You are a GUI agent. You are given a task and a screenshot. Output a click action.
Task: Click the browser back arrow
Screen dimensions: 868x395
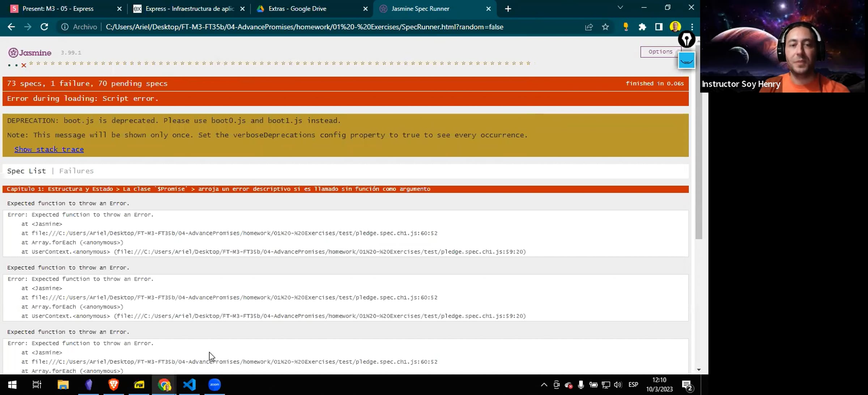click(x=11, y=27)
